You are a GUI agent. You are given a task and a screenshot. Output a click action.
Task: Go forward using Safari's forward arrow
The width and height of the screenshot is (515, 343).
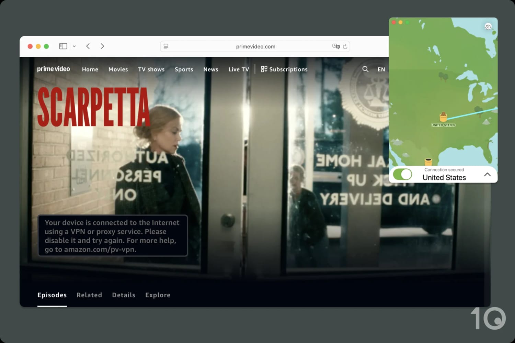tap(102, 46)
